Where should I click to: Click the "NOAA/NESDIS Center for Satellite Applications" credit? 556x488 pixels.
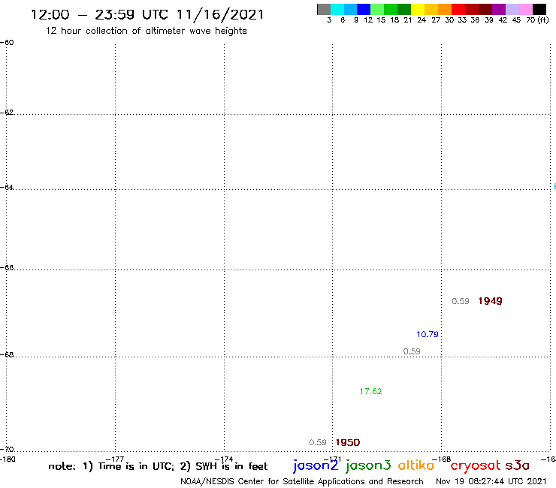click(x=273, y=482)
